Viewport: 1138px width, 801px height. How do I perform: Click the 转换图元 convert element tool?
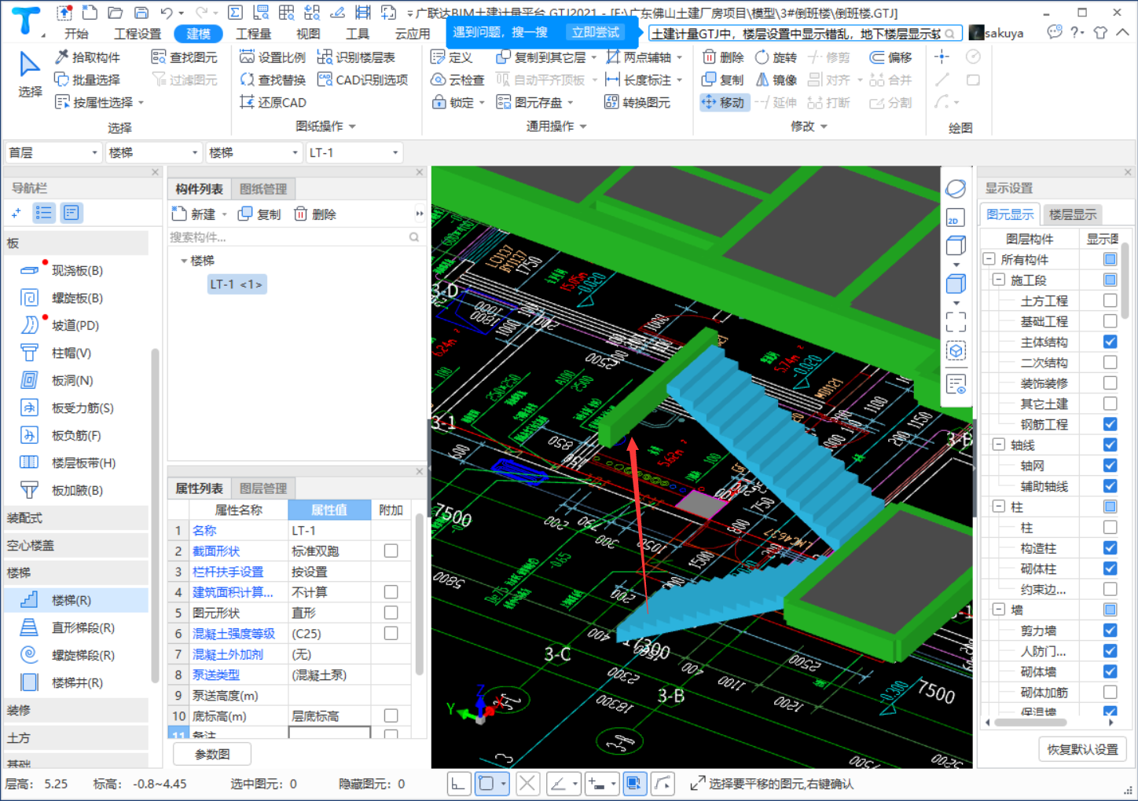637,102
